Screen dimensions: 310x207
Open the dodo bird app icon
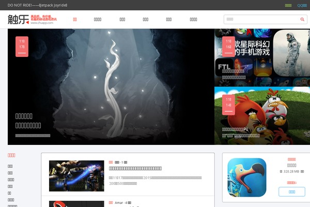click(x=247, y=178)
